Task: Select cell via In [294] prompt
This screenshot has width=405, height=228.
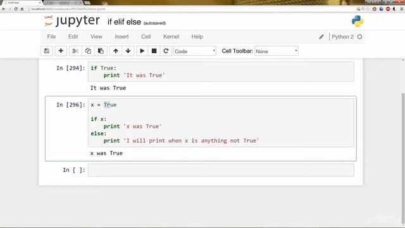Action: point(71,68)
